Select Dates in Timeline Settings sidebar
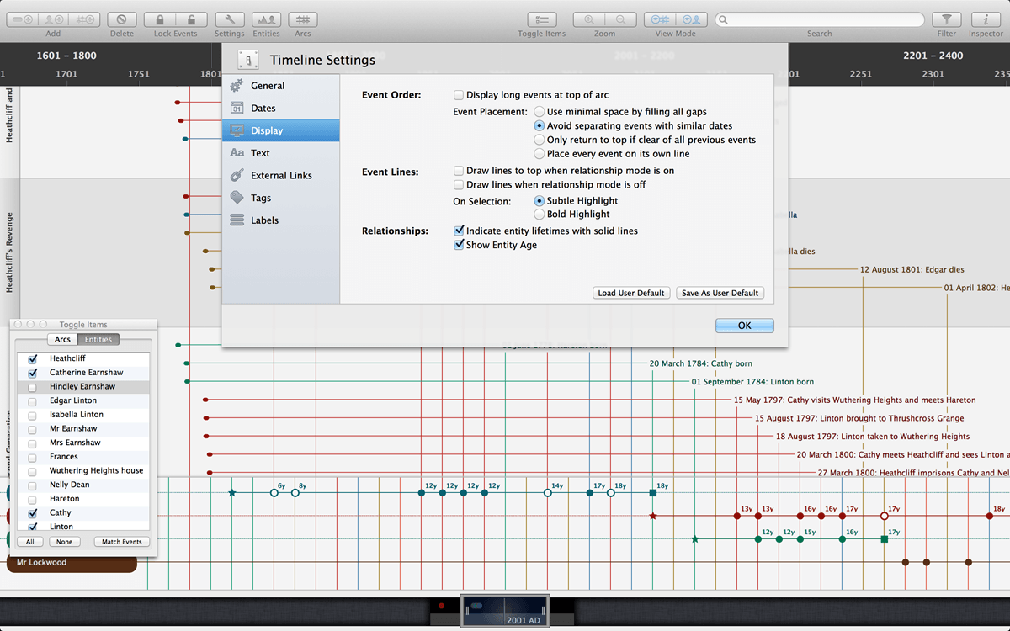 (281, 109)
